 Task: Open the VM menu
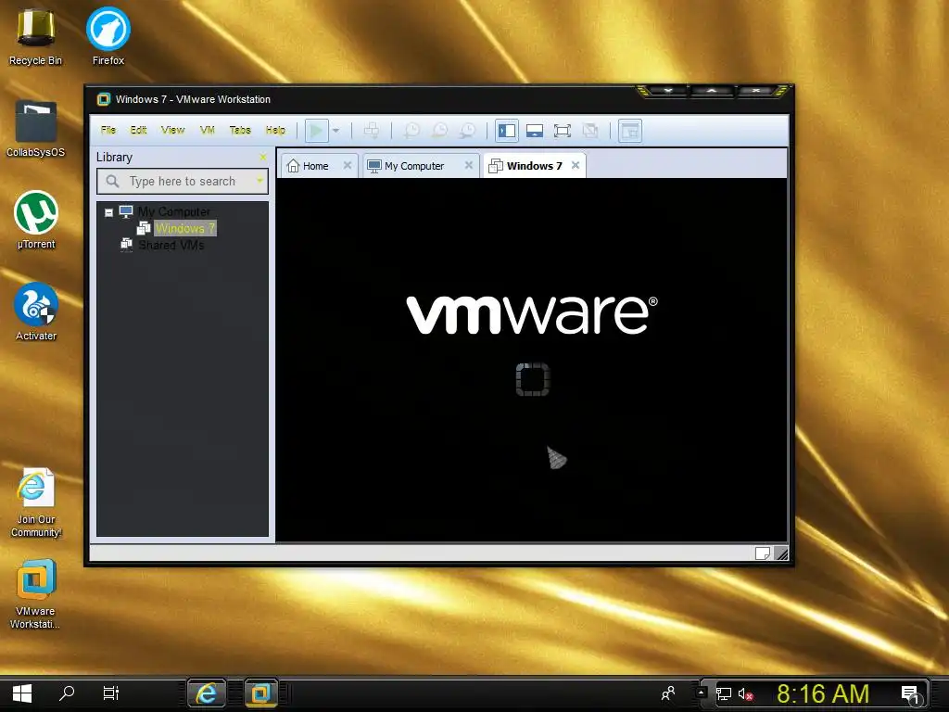pyautogui.click(x=207, y=130)
